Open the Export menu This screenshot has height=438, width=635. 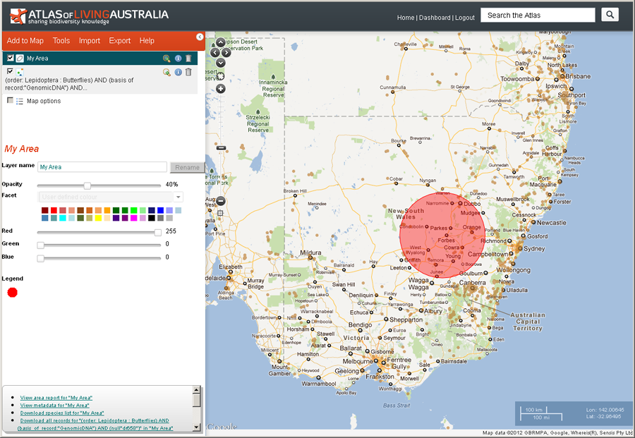pyautogui.click(x=119, y=41)
